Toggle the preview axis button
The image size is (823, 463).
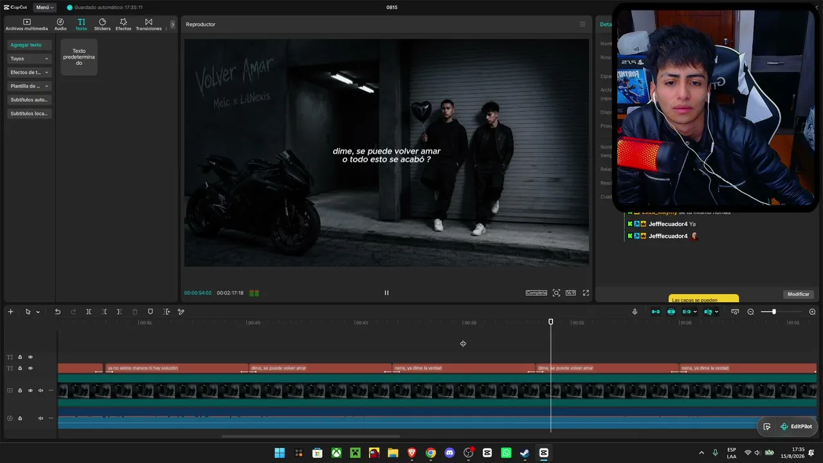coord(708,312)
